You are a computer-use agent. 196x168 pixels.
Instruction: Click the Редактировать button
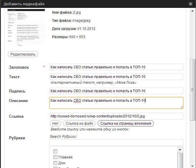coord(23,54)
